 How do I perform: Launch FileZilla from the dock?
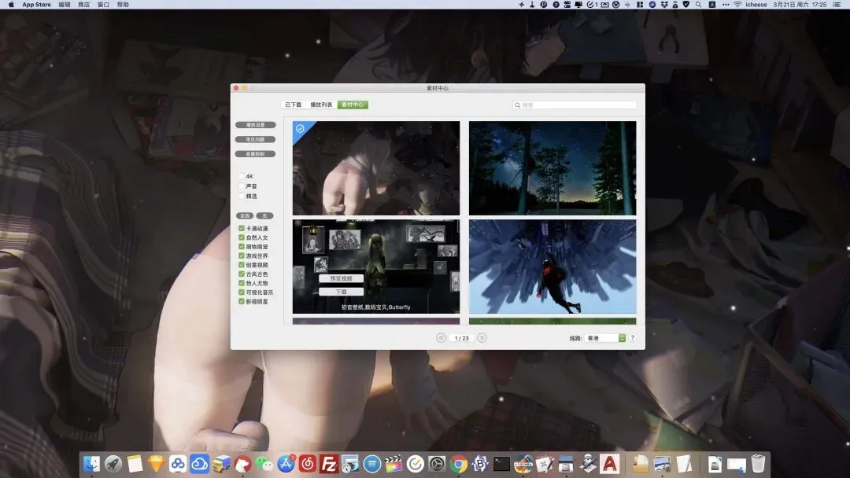(x=329, y=463)
